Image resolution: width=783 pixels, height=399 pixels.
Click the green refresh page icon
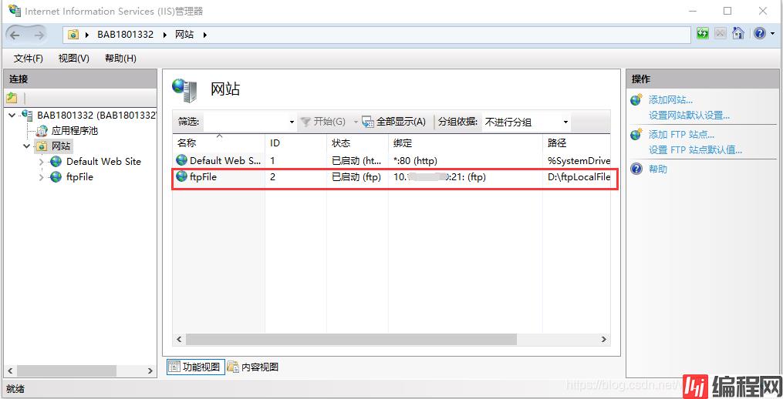(702, 34)
